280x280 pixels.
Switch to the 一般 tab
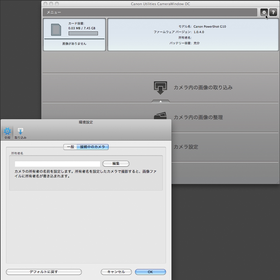coord(70,147)
